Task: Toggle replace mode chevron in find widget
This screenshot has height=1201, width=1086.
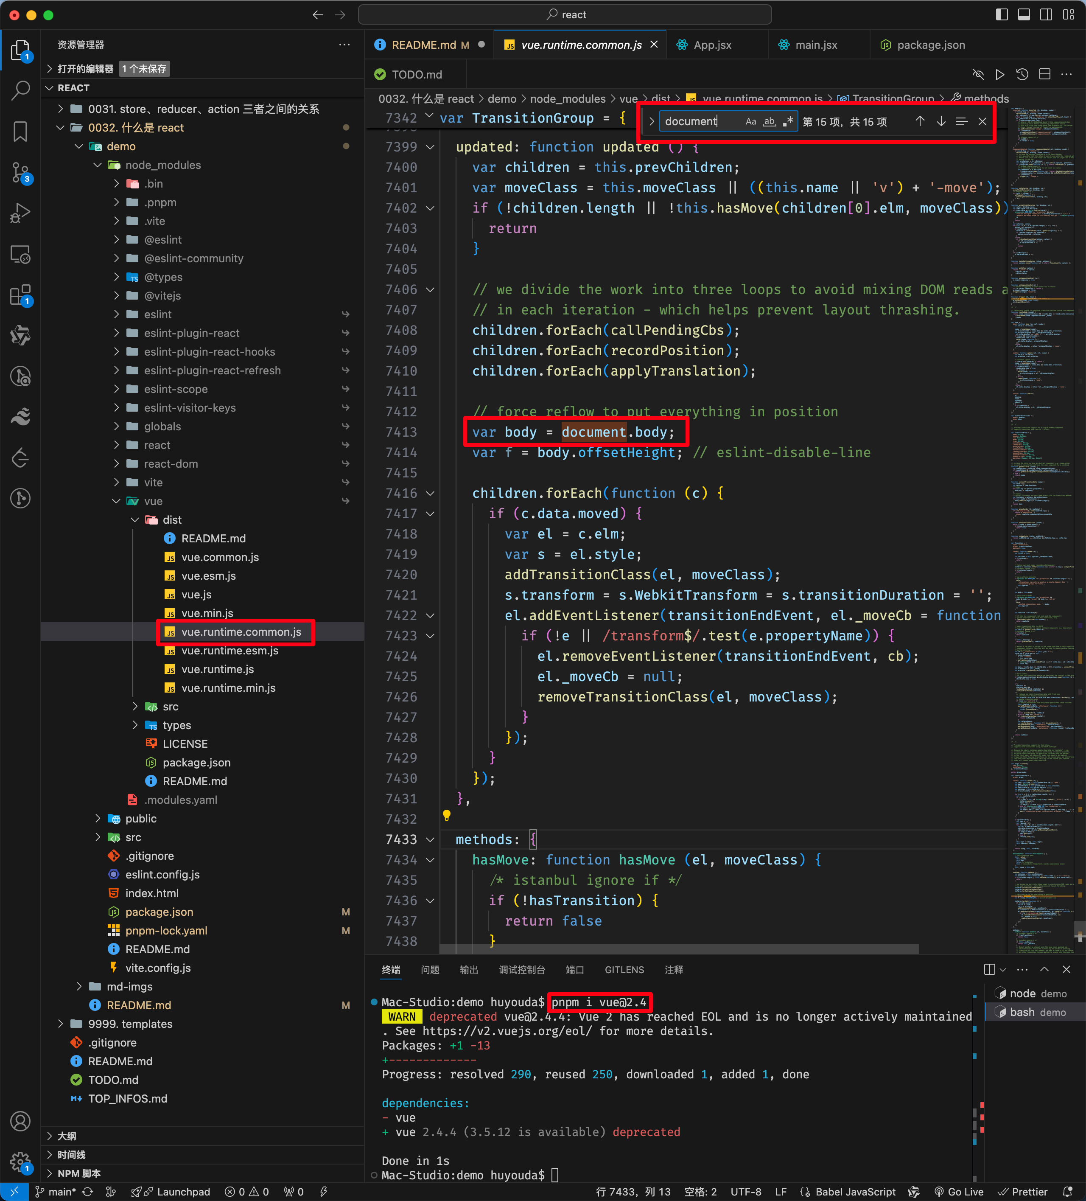Action: coord(651,121)
